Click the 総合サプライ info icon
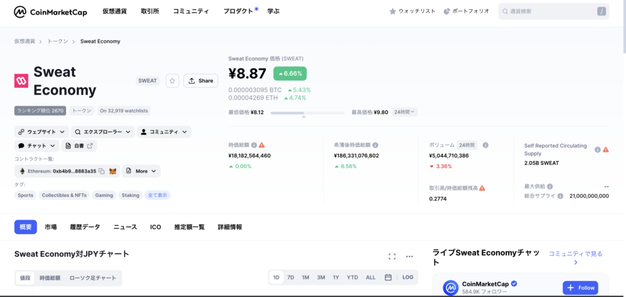 coord(560,196)
